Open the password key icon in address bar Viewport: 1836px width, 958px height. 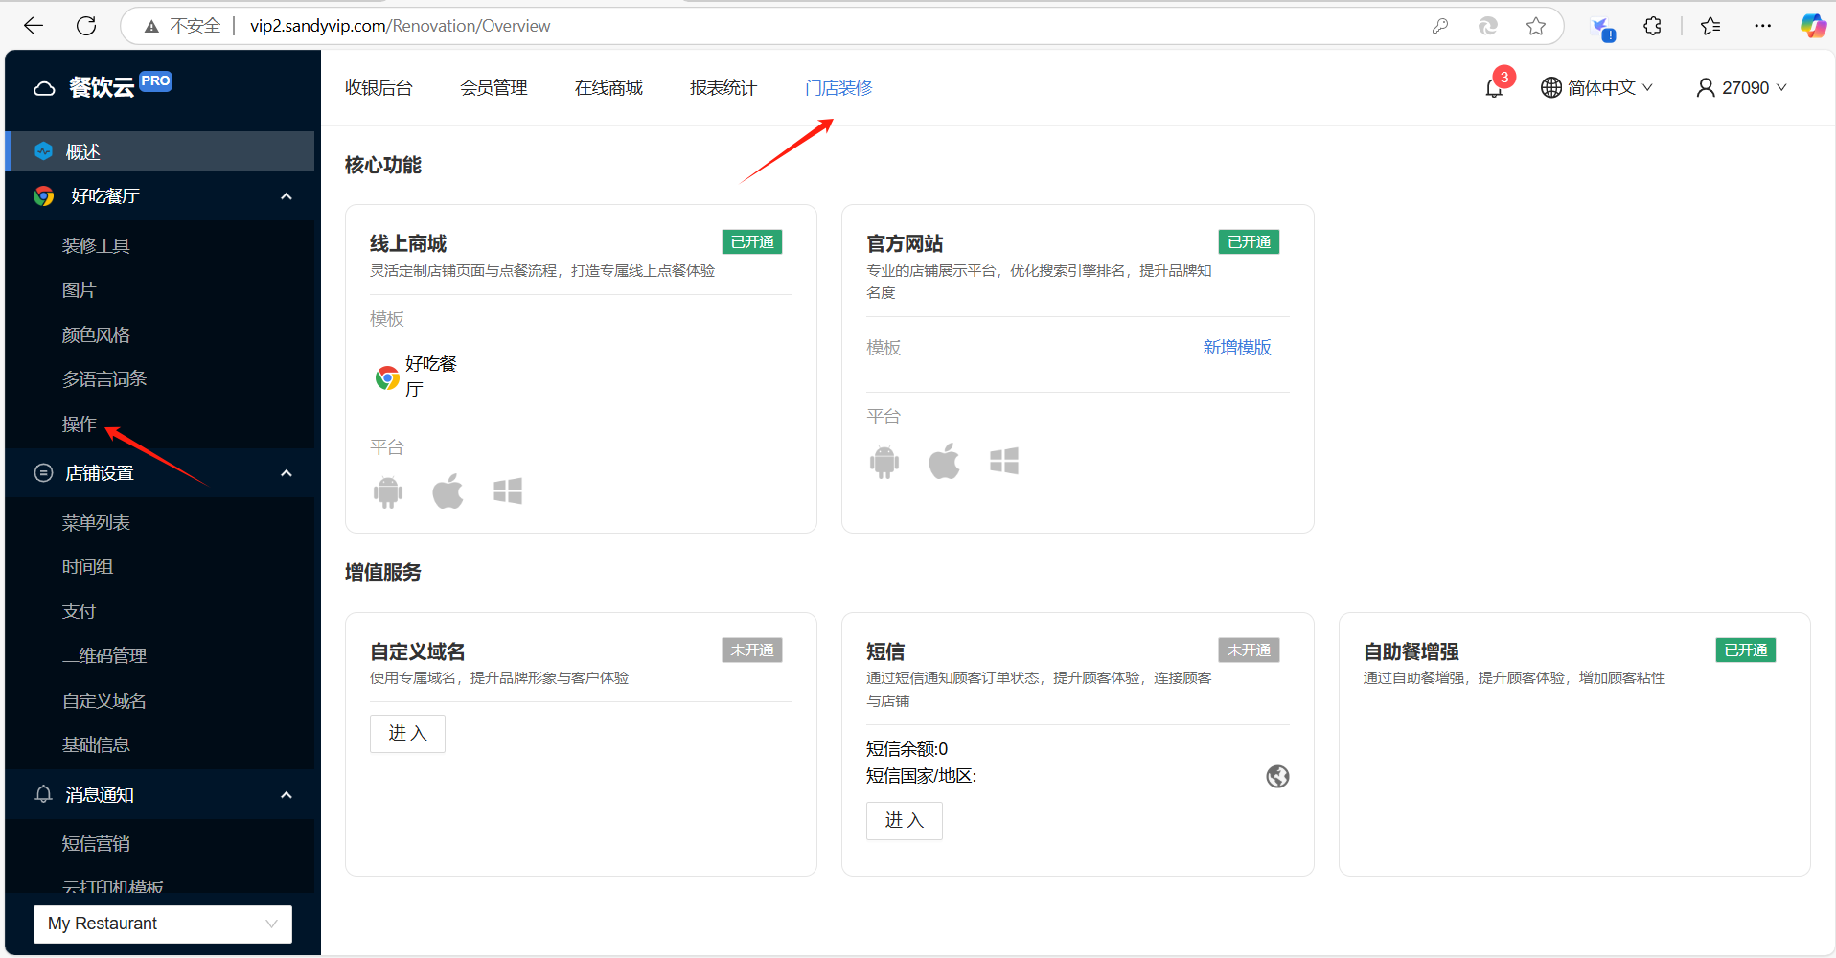[x=1439, y=26]
